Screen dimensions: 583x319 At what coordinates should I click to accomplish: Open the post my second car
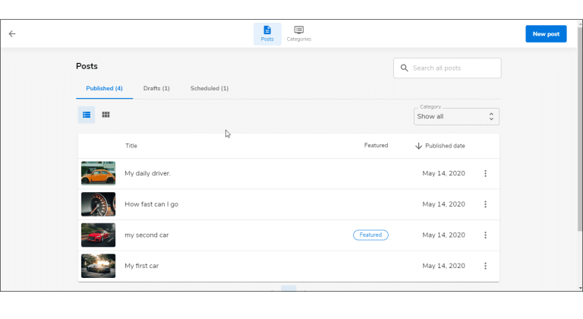click(x=147, y=235)
